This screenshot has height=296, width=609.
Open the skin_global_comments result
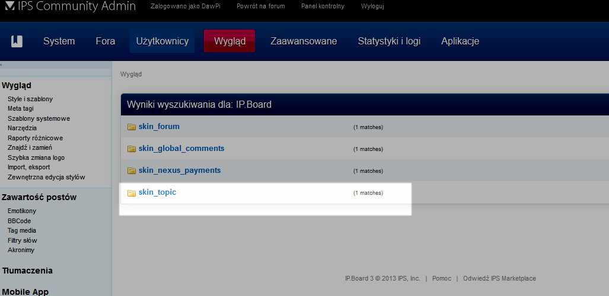pyautogui.click(x=181, y=149)
